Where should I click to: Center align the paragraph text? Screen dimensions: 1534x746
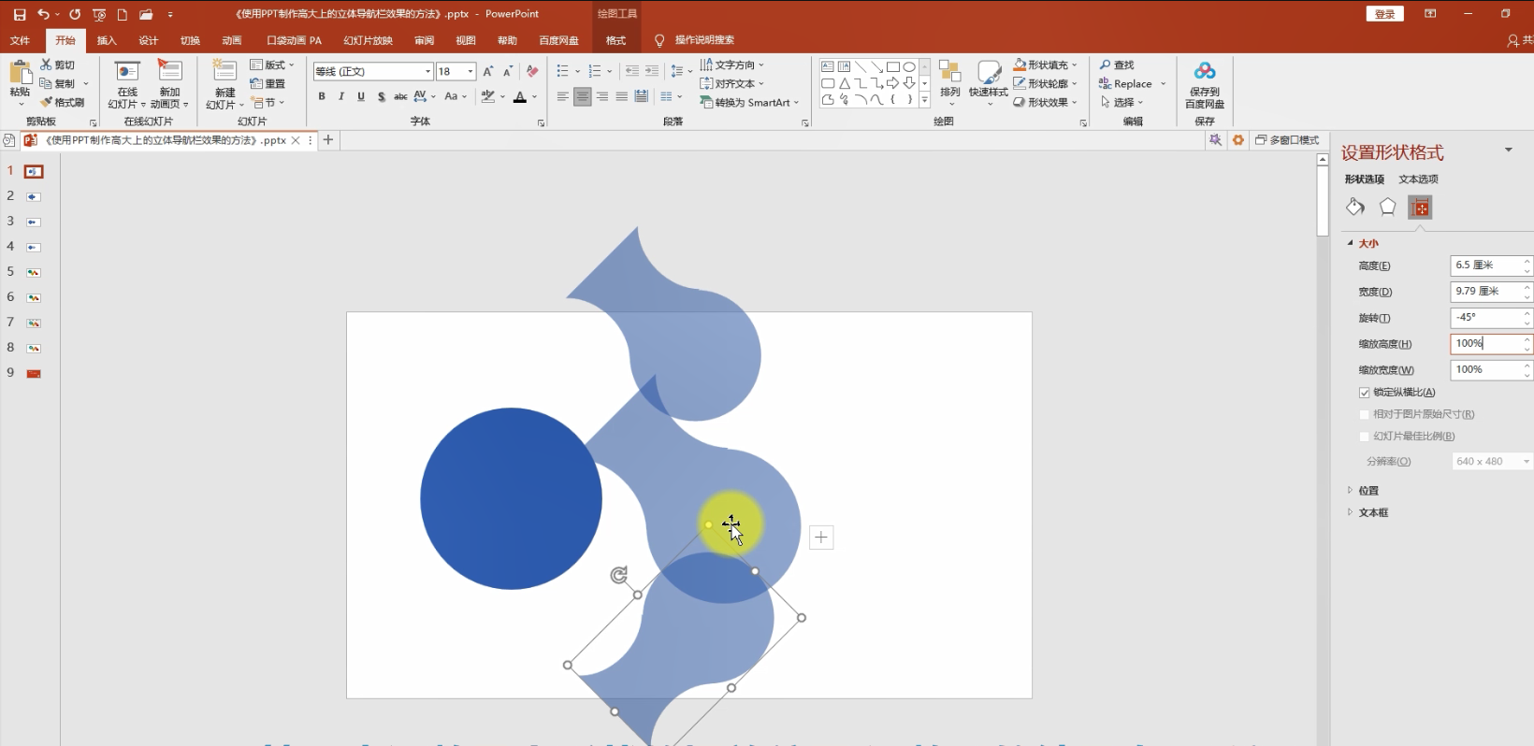click(582, 96)
